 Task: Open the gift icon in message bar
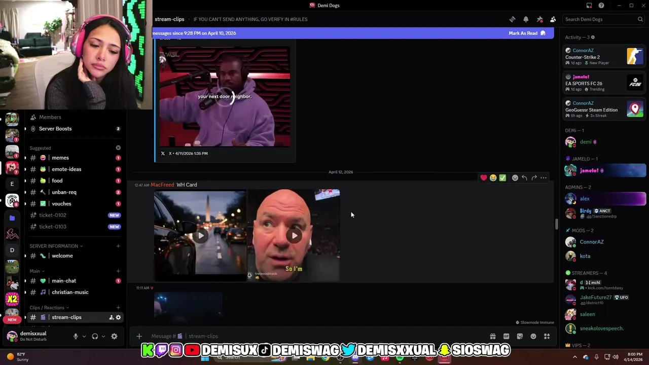click(492, 336)
